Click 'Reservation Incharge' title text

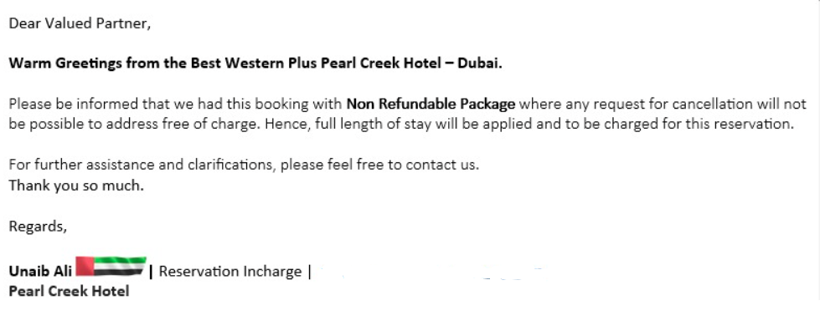(230, 272)
